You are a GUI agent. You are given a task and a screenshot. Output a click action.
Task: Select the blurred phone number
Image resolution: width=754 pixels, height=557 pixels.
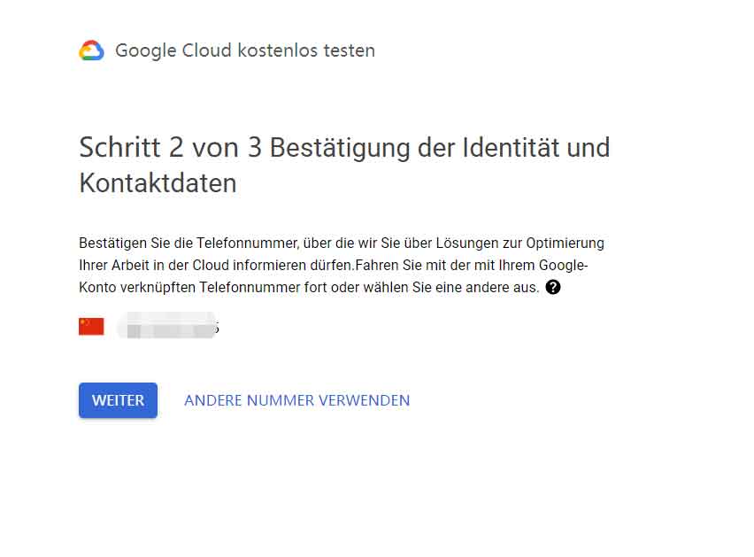(168, 326)
